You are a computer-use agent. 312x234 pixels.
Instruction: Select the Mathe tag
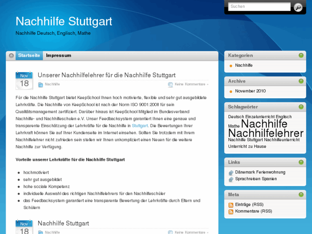pos(234,126)
